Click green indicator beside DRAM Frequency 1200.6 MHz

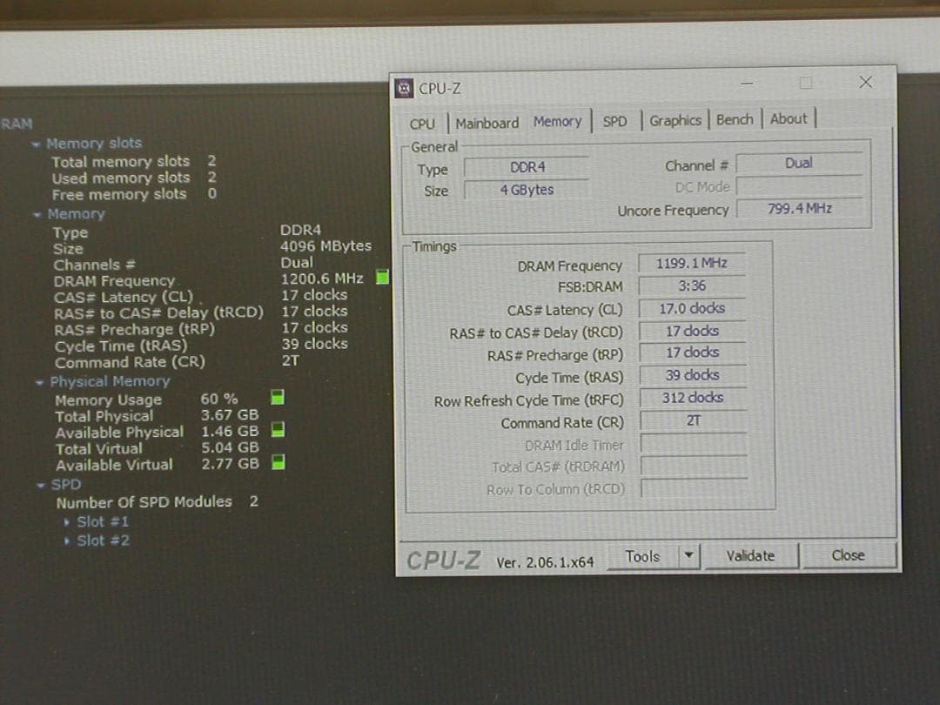pyautogui.click(x=381, y=279)
